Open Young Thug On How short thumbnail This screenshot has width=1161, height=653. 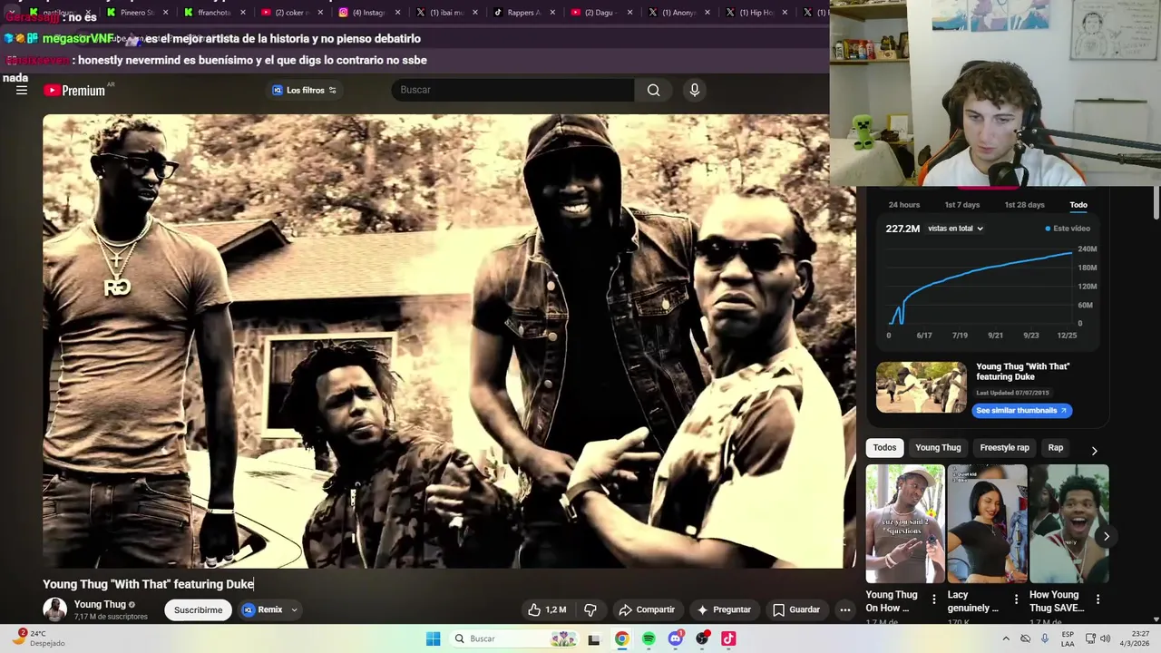(905, 523)
